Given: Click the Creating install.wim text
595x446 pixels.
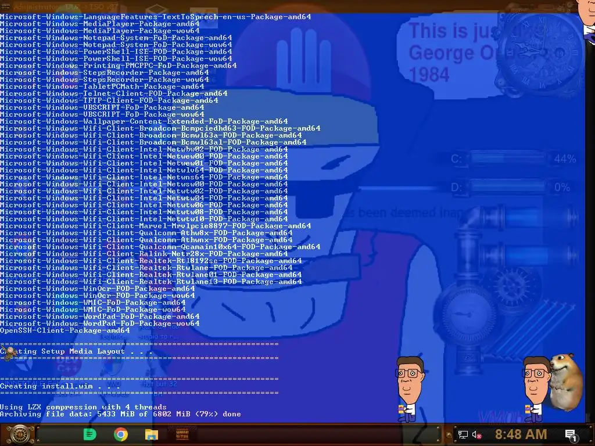Looking at the screenshot, I should pyautogui.click(x=60, y=386).
